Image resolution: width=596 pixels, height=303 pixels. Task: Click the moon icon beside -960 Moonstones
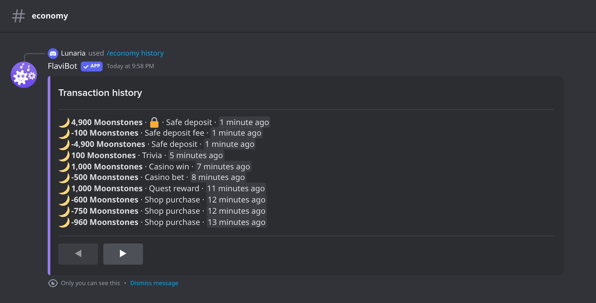click(x=64, y=222)
